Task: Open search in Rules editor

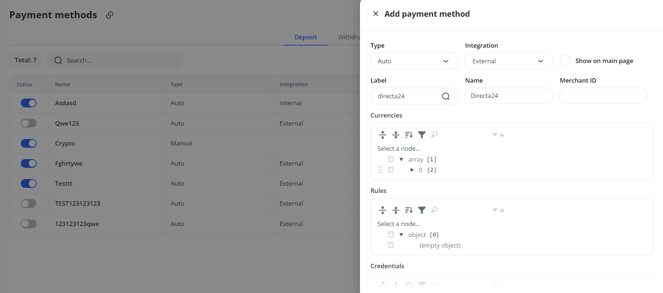Action: 434,210
